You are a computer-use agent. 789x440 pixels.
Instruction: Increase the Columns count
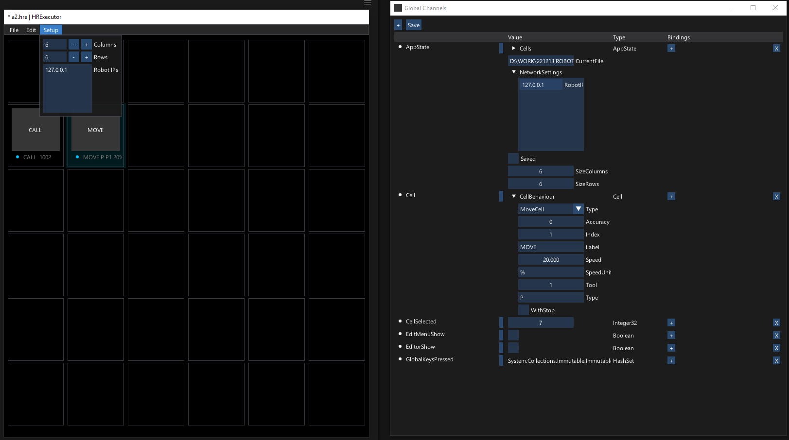tap(87, 44)
